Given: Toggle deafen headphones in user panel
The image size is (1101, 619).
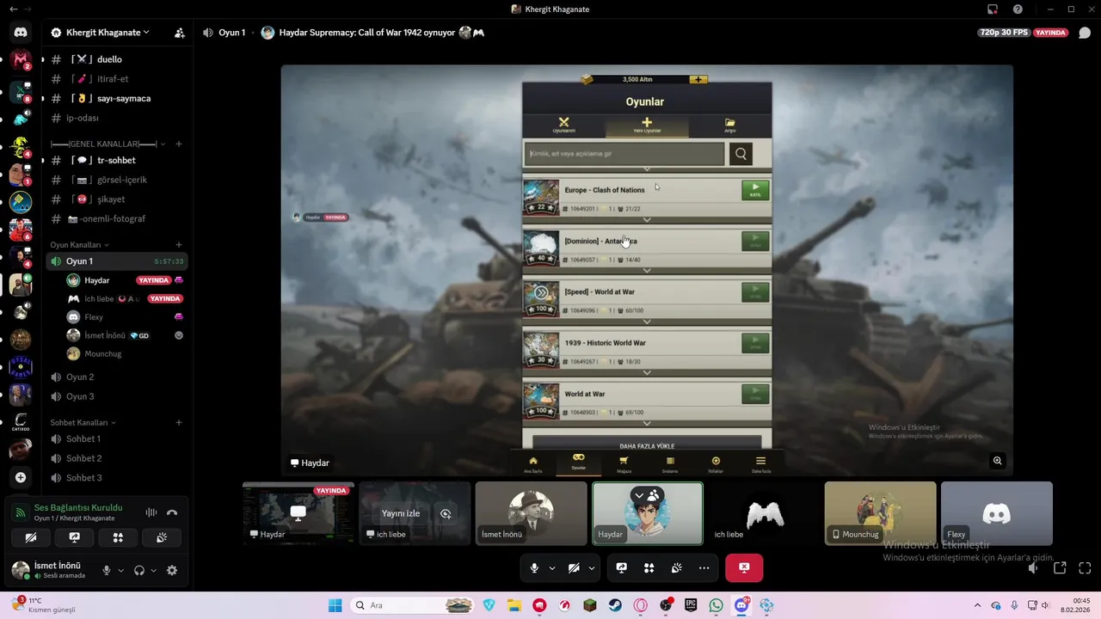Looking at the screenshot, I should tap(139, 570).
